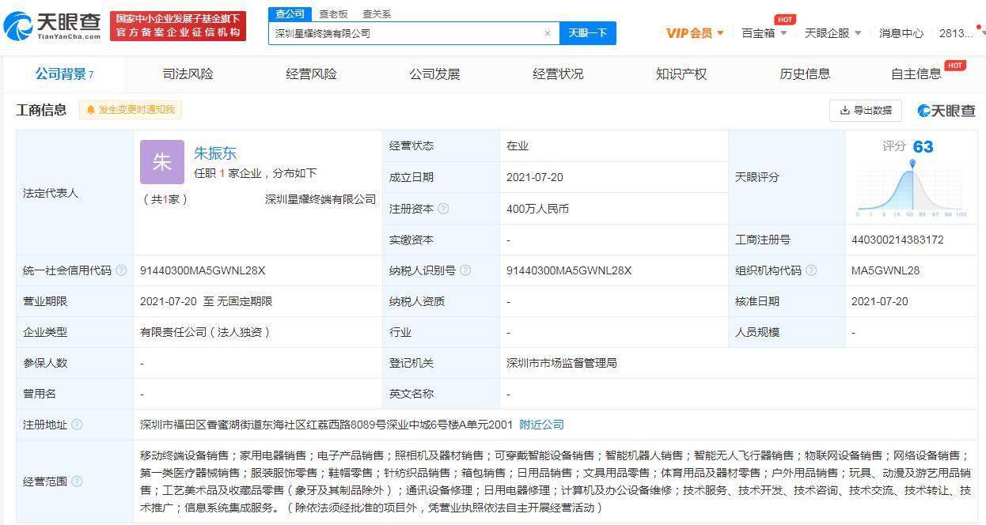Click the question mark beside 统一社会信用代码
Screen dimensions: 986x525
[x=120, y=270]
